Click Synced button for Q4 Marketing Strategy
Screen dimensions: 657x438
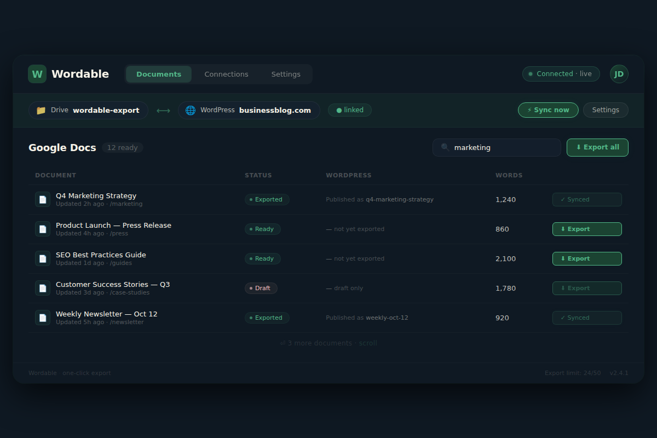pos(587,199)
